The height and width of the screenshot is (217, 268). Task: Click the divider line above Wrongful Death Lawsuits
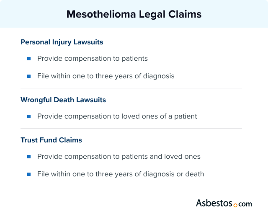(131, 88)
